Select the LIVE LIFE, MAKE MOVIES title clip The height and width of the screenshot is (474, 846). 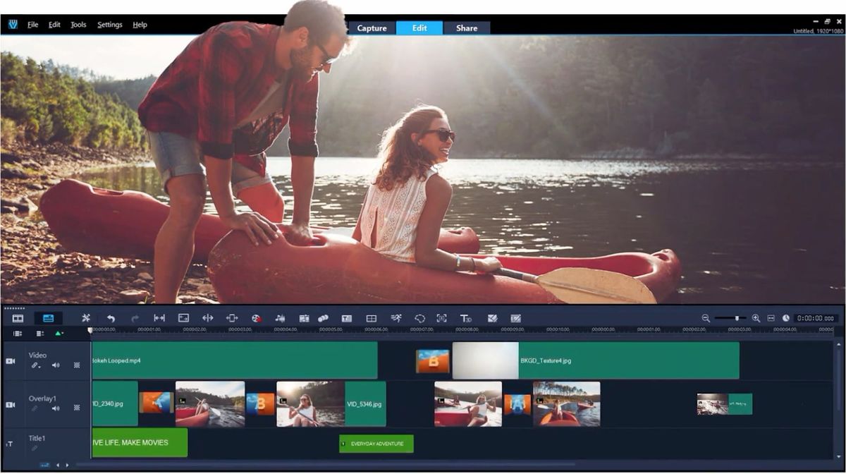point(140,442)
